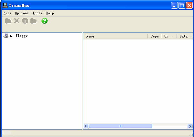Click the disabled Open folder toolbar icon
194x137 pixels.
(x=8, y=21)
